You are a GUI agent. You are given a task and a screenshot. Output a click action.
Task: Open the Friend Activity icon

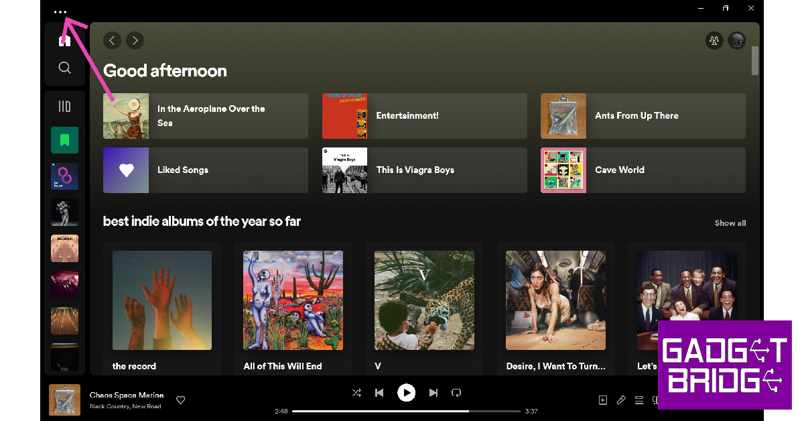(x=714, y=41)
